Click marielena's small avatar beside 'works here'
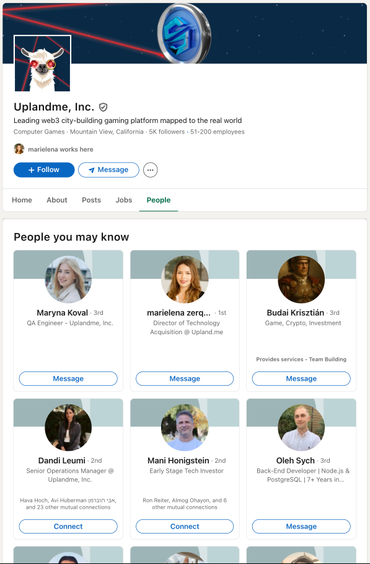370x564 pixels. tap(19, 149)
